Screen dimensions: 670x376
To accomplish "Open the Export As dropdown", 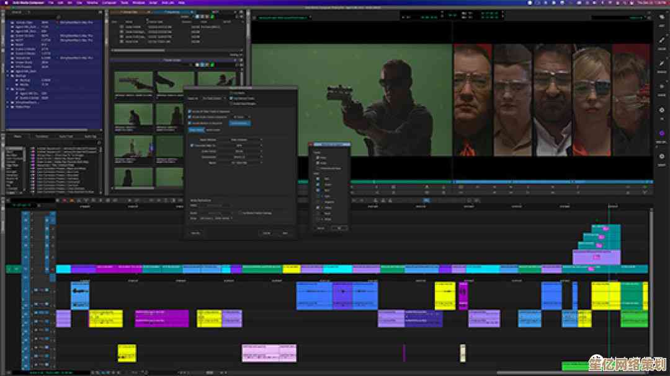I will pyautogui.click(x=214, y=98).
